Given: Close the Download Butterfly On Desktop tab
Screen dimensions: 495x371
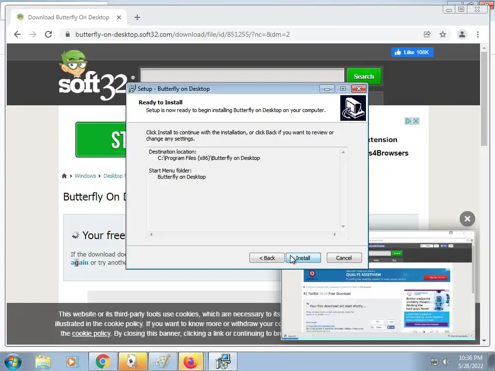Looking at the screenshot, I should [119, 17].
